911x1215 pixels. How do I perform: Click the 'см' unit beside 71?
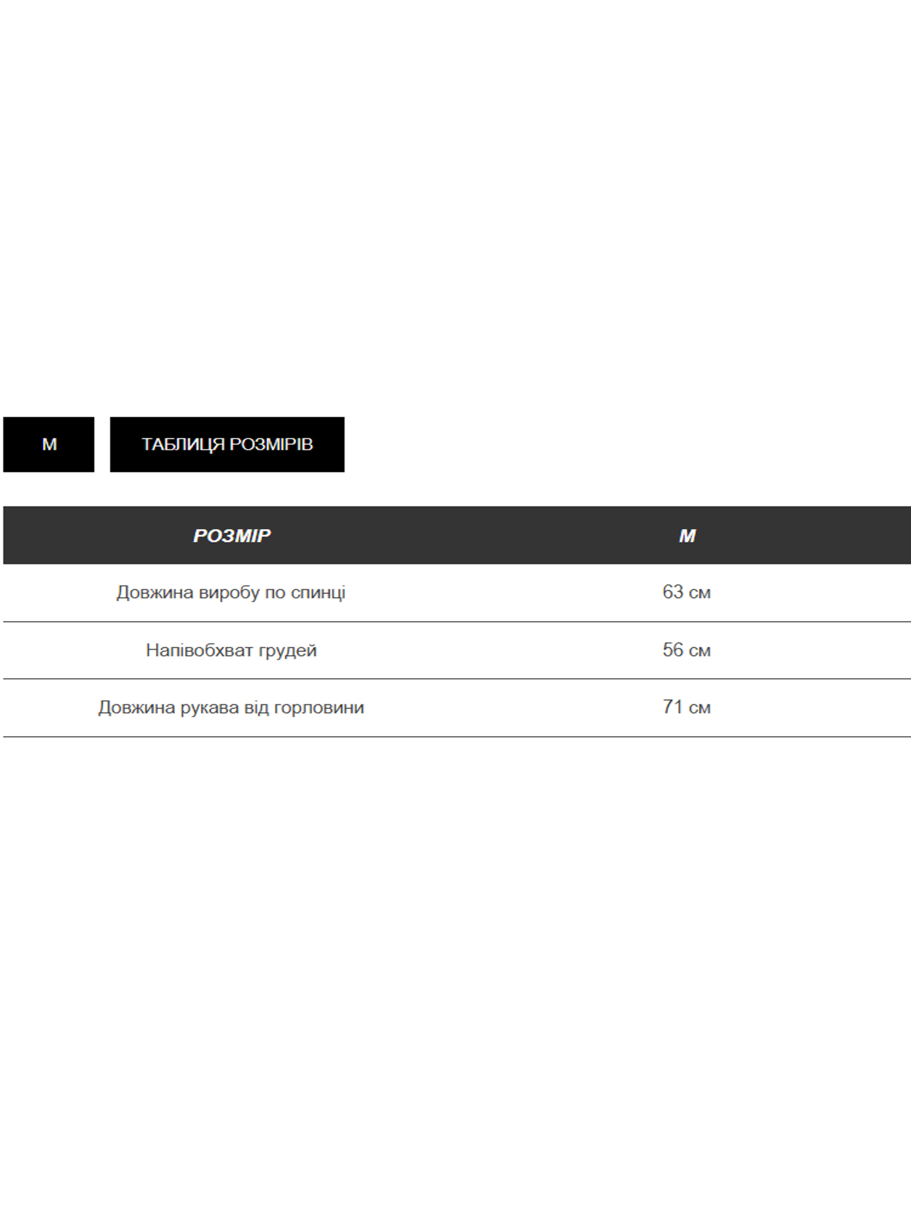pos(700,707)
